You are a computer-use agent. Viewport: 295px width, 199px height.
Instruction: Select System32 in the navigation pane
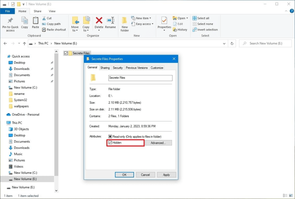click(x=21, y=100)
